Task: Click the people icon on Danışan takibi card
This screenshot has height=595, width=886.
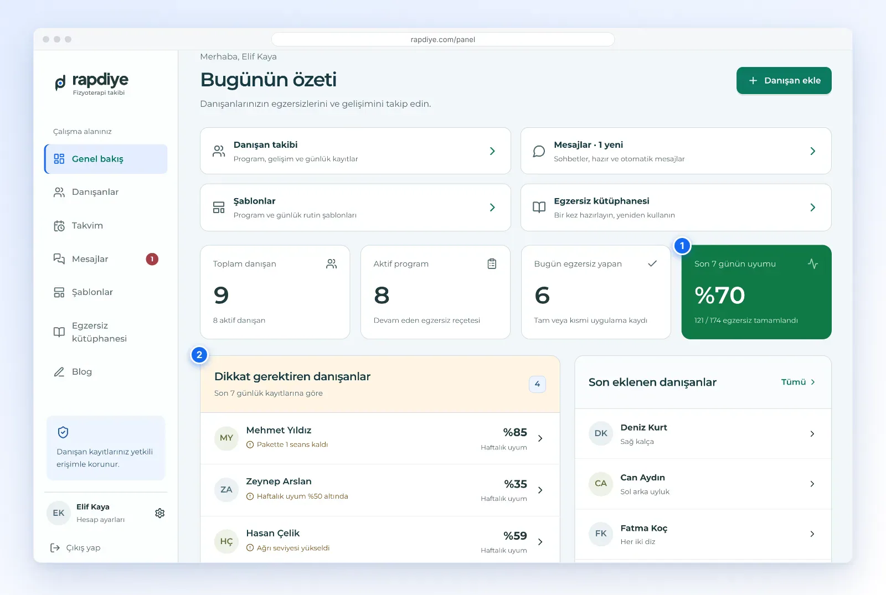Action: 219,151
